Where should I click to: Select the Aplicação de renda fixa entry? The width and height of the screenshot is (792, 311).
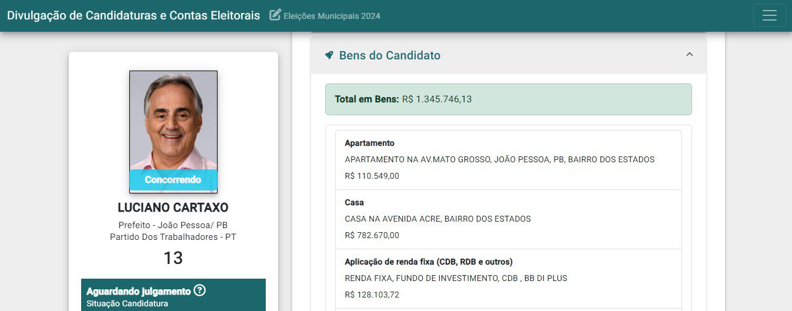point(508,278)
